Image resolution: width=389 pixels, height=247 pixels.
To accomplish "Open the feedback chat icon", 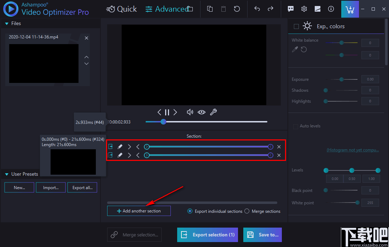I will point(290,9).
